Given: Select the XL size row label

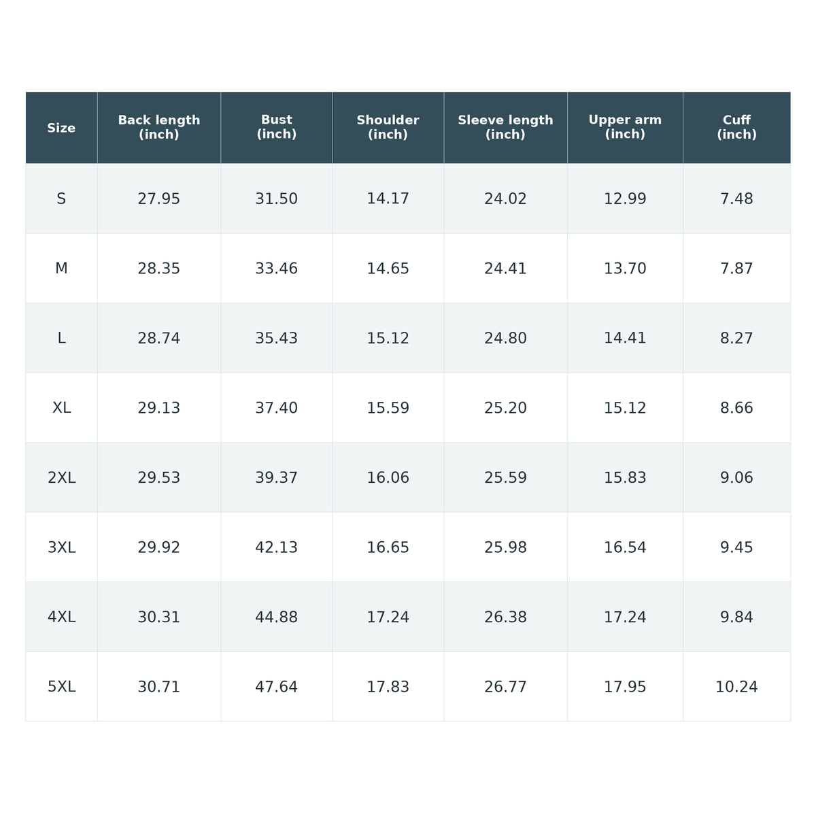Looking at the screenshot, I should click(61, 408).
